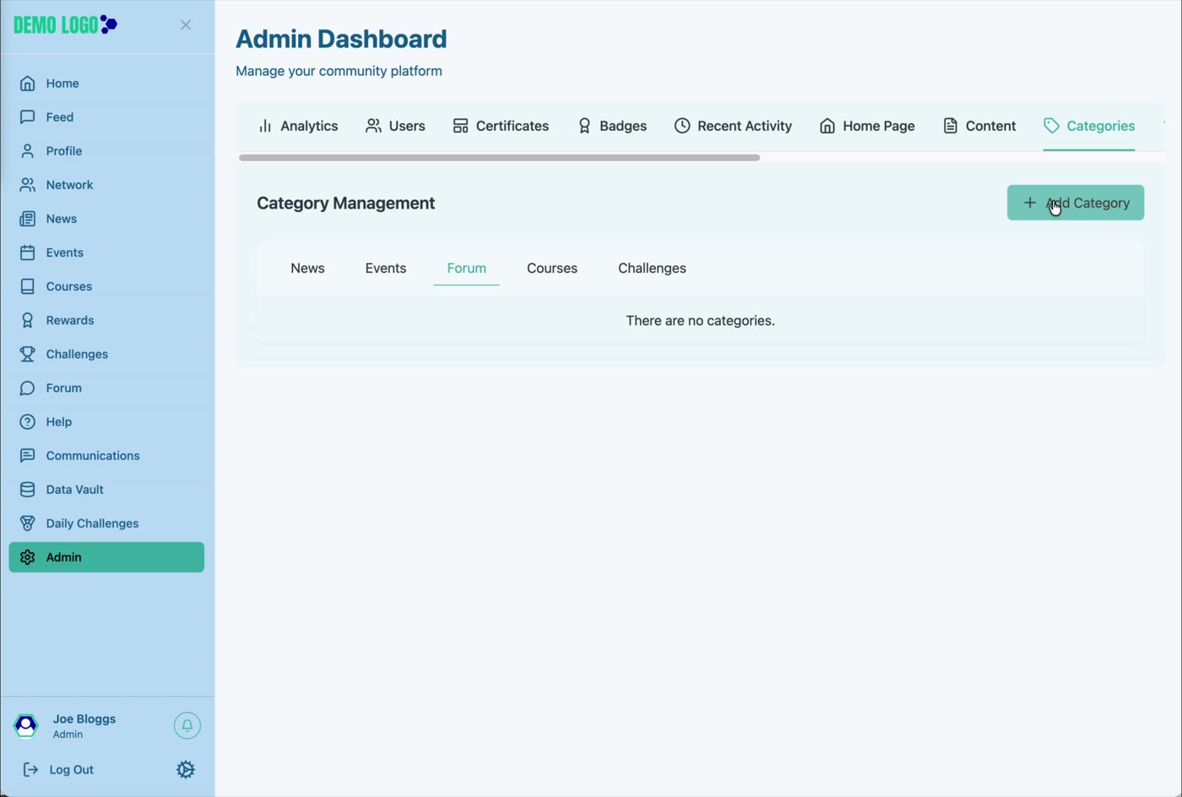Close the sidebar with the X button
Screen dimensions: 1182x797
(186, 25)
